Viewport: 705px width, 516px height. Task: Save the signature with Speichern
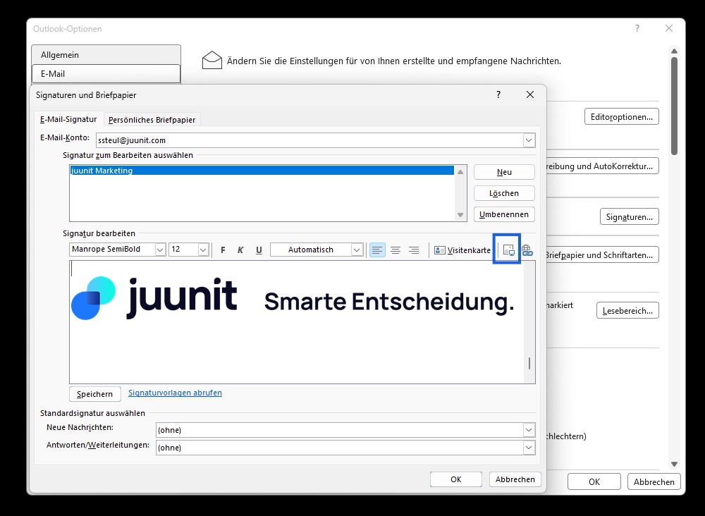(95, 394)
